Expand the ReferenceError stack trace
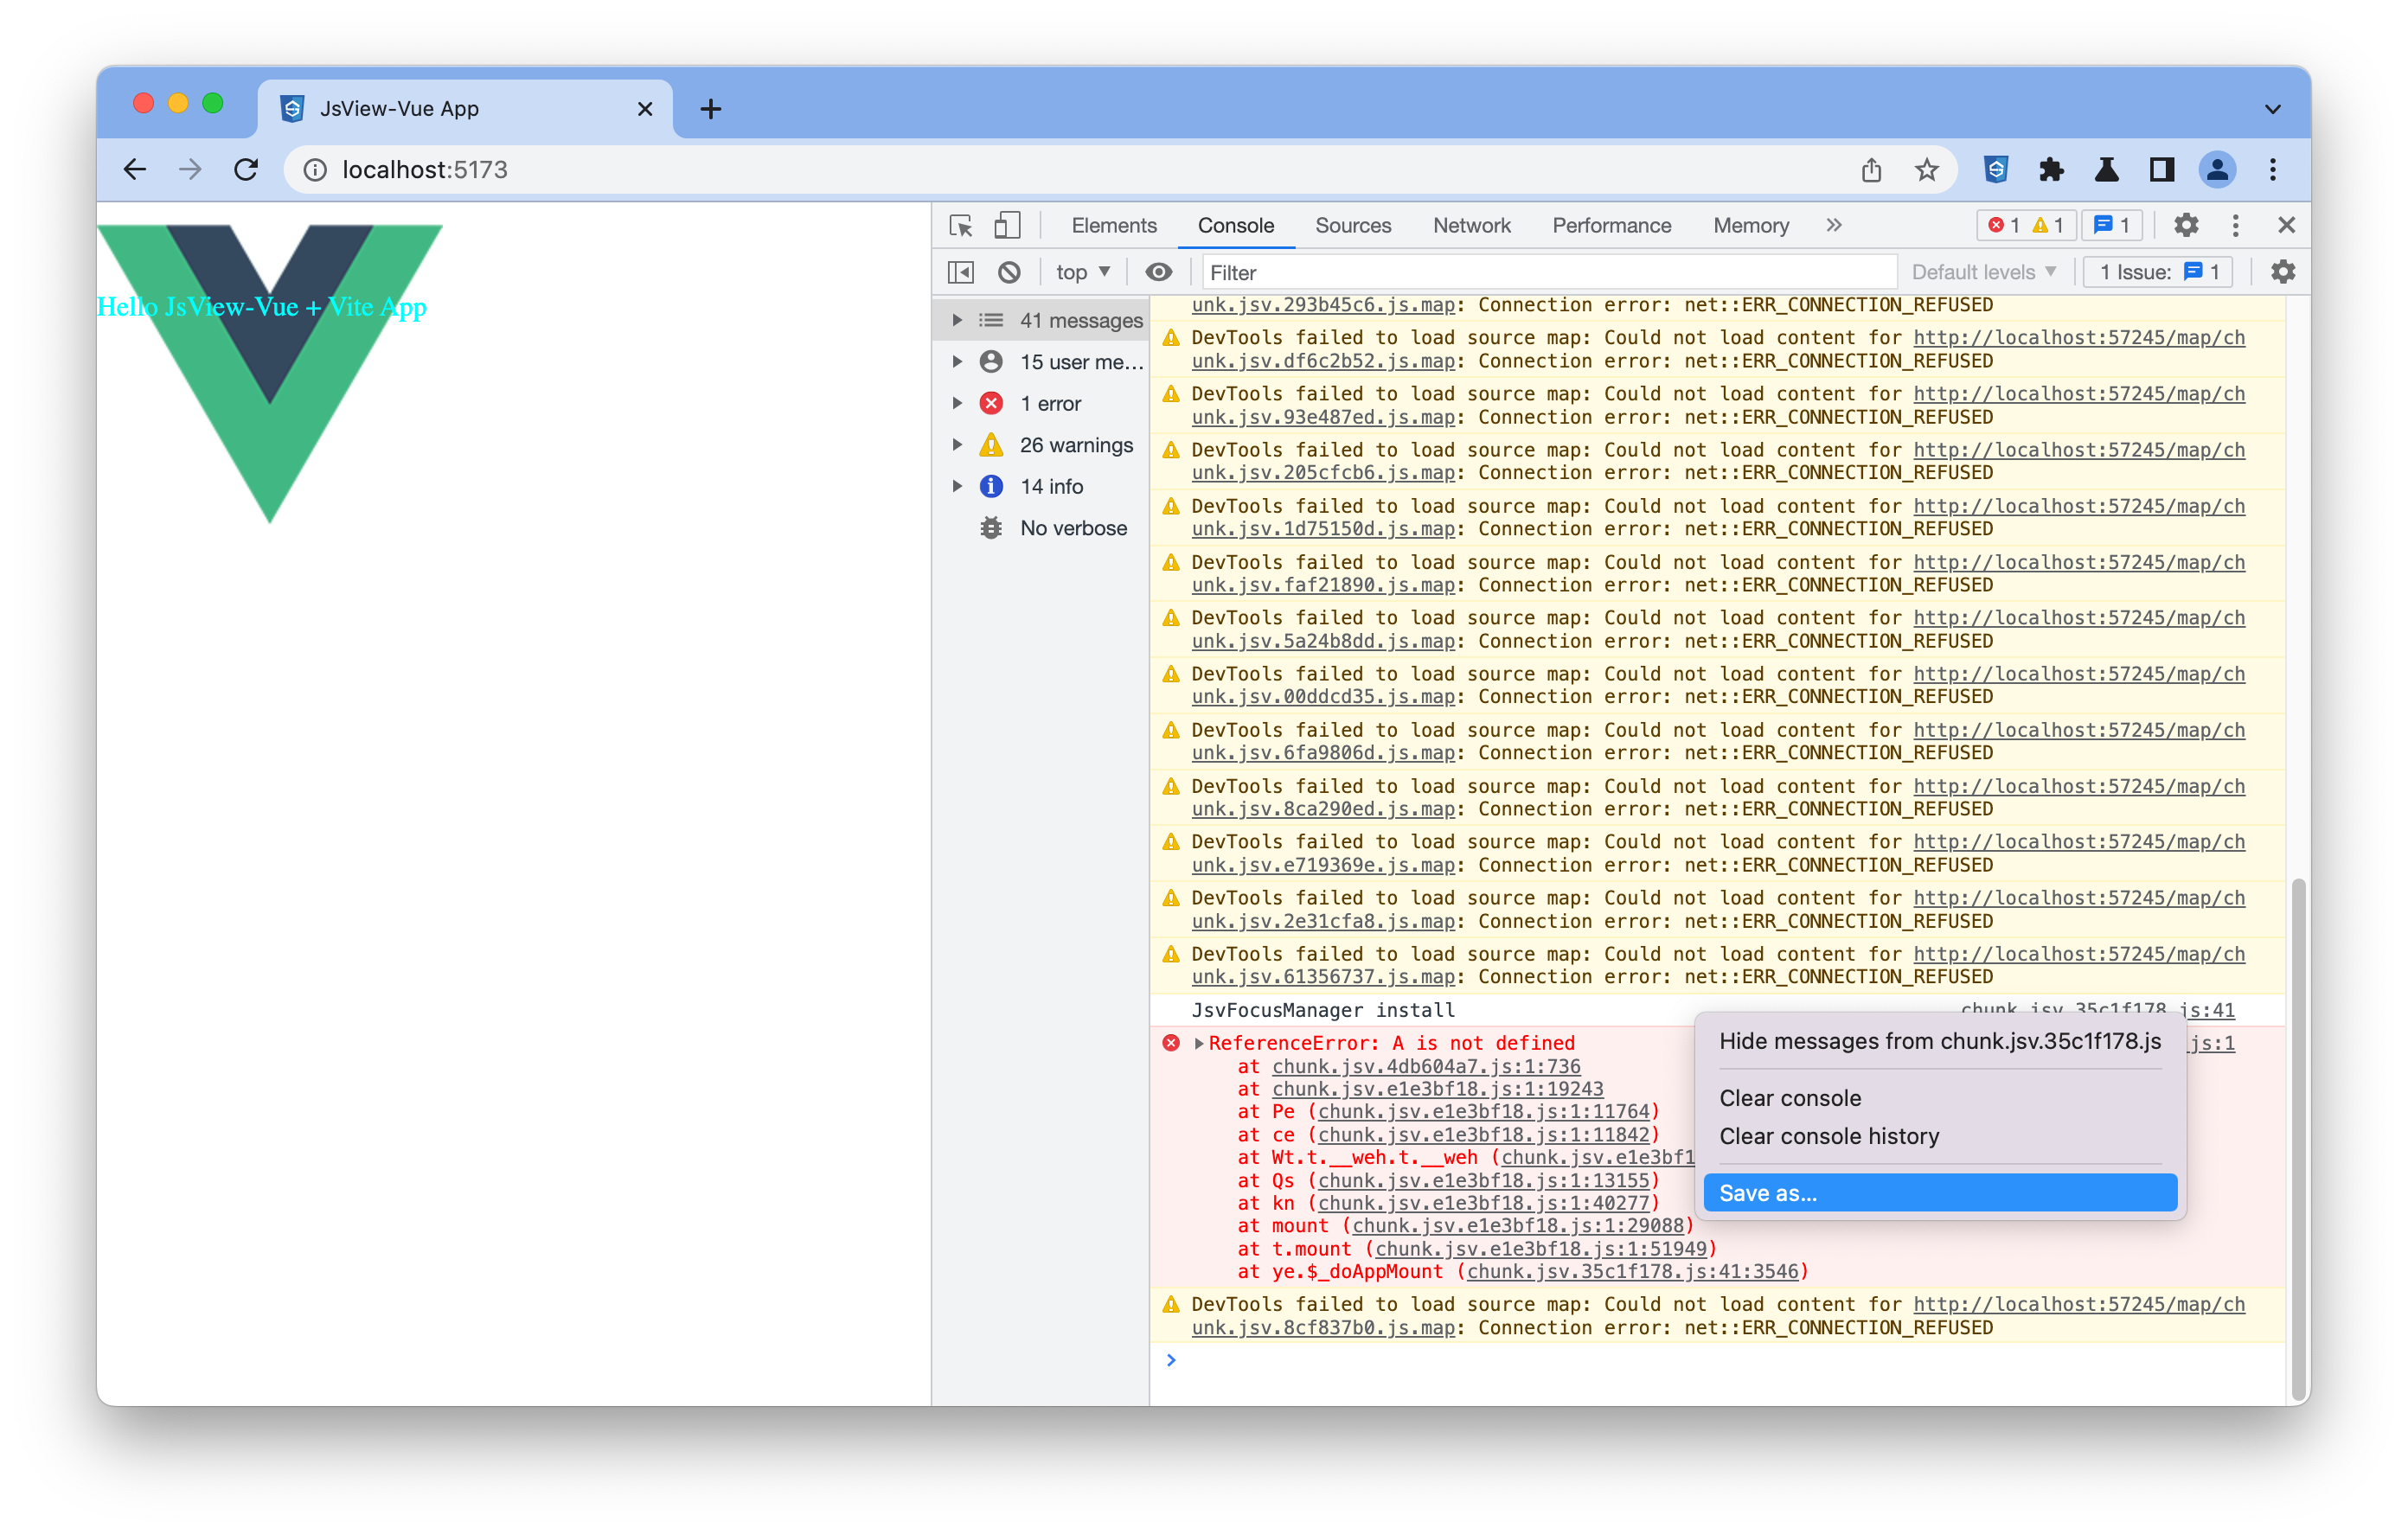This screenshot has height=1534, width=2408. point(1198,1043)
